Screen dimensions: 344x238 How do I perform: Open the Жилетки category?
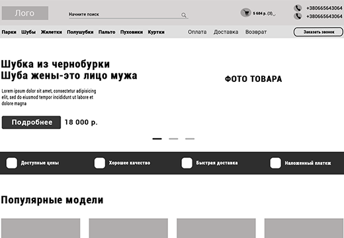coord(52,32)
